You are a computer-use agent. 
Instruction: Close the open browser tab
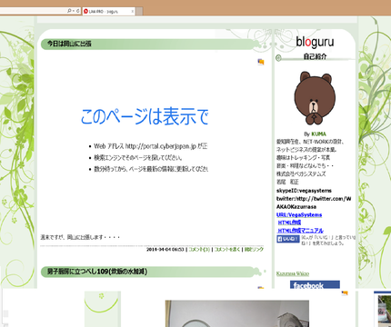[x=133, y=11]
